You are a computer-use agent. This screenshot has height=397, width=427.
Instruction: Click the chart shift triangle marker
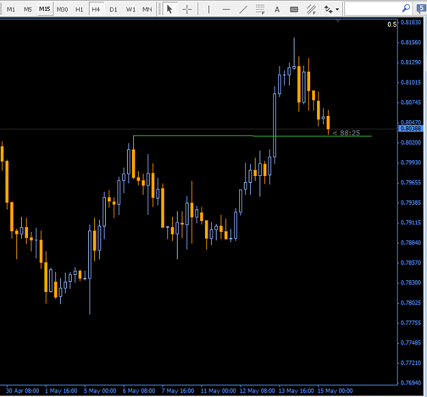tap(338, 21)
